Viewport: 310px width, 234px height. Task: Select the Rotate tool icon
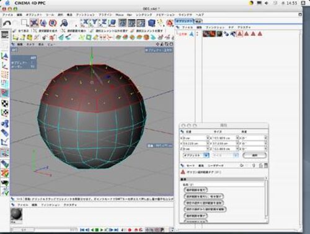coord(53,23)
